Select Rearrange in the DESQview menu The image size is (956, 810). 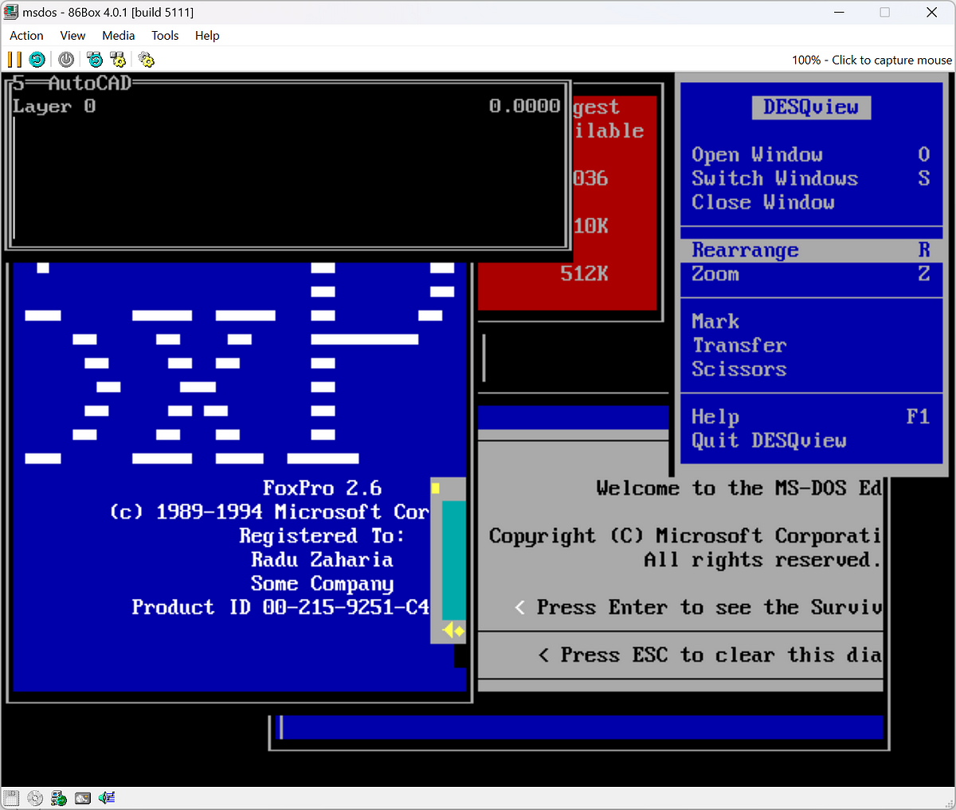point(745,250)
